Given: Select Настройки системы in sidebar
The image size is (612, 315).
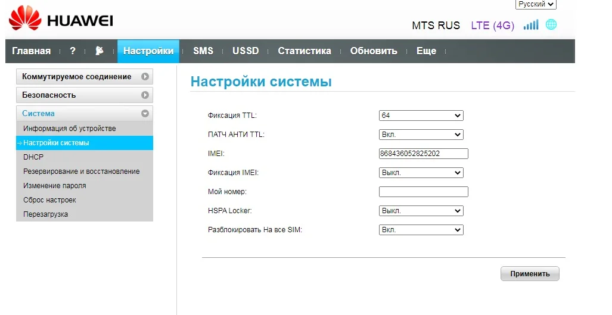Looking at the screenshot, I should tap(84, 143).
